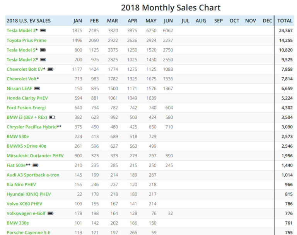This screenshot has height=235, width=297.
Task: Select Porsche Cayenne S-E total 755
Action: coord(289,233)
